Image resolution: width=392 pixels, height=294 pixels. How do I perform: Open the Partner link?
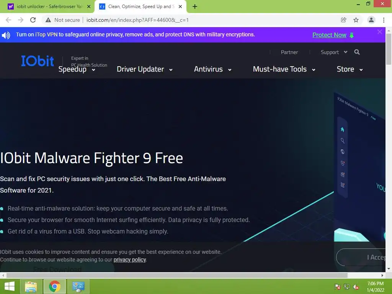pyautogui.click(x=289, y=52)
